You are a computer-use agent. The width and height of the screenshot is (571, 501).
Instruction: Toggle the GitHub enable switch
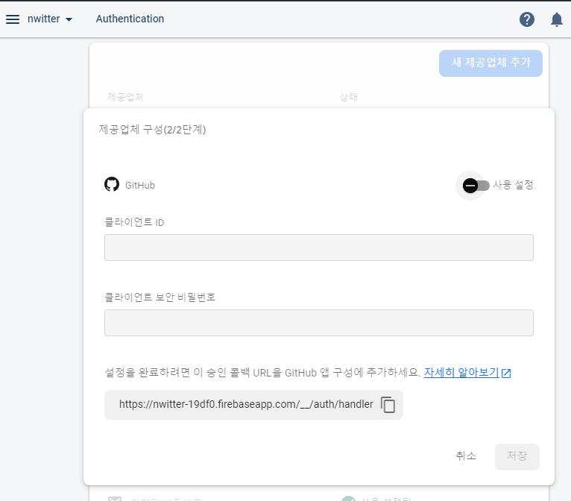point(476,186)
